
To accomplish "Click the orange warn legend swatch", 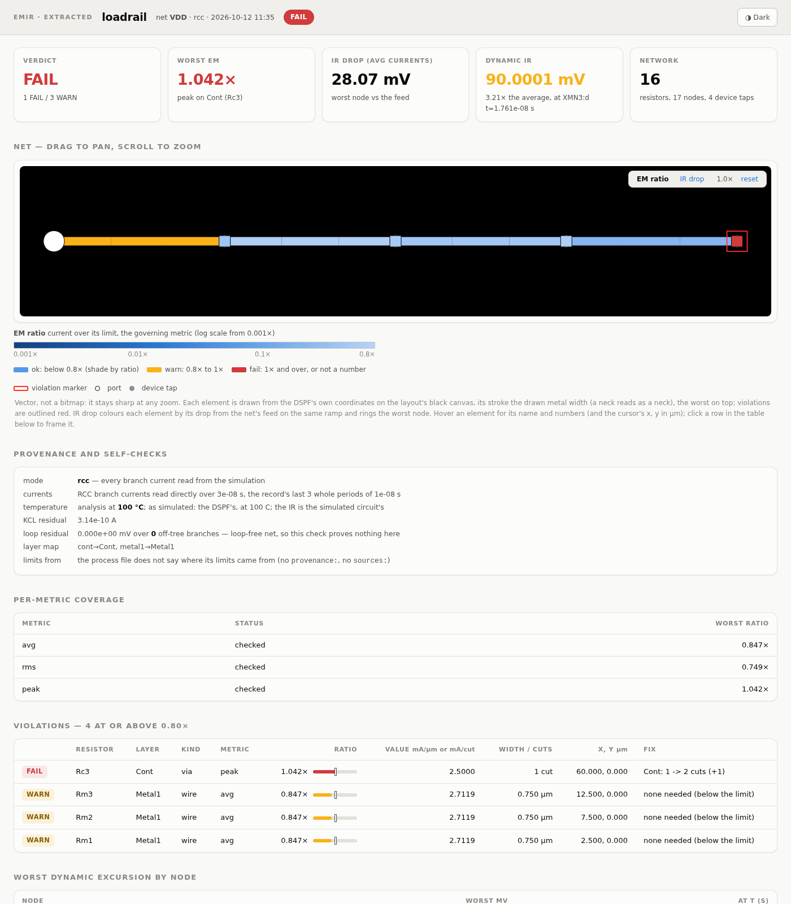I will (154, 370).
